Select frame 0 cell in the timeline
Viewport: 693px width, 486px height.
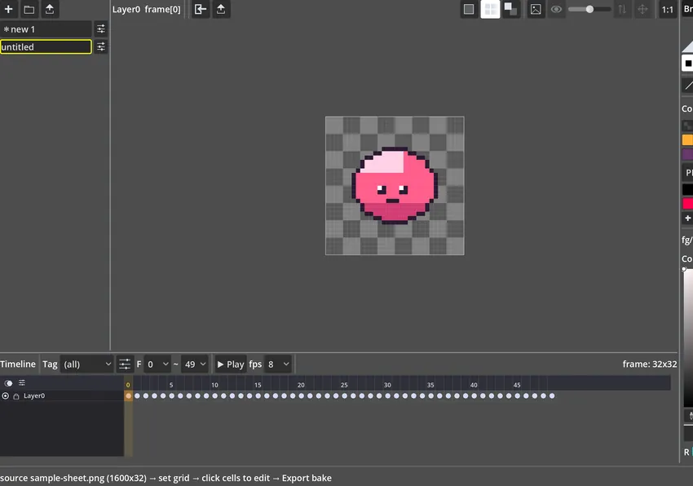click(x=128, y=395)
